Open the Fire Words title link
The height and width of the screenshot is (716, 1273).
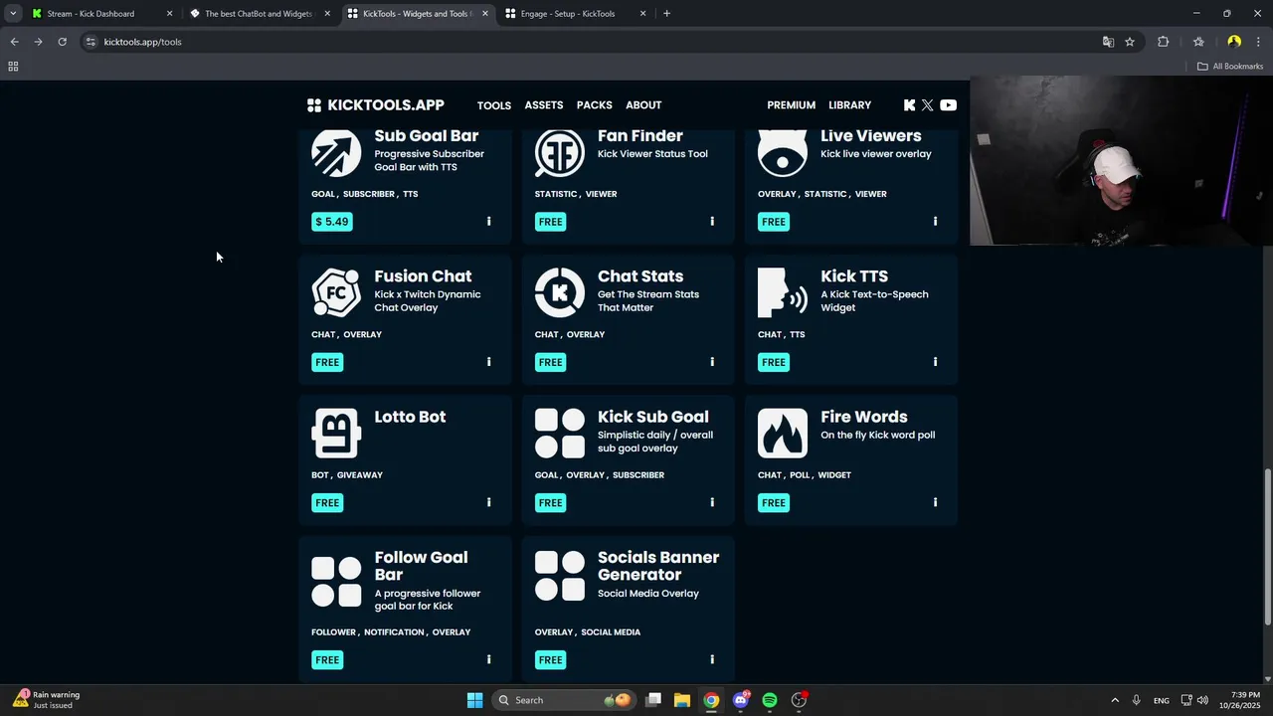[x=864, y=417]
